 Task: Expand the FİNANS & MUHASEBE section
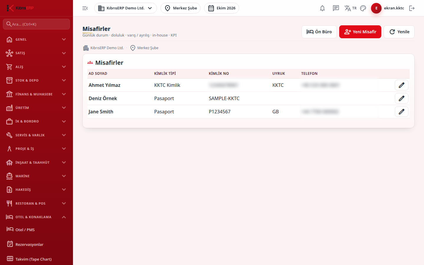[37, 94]
